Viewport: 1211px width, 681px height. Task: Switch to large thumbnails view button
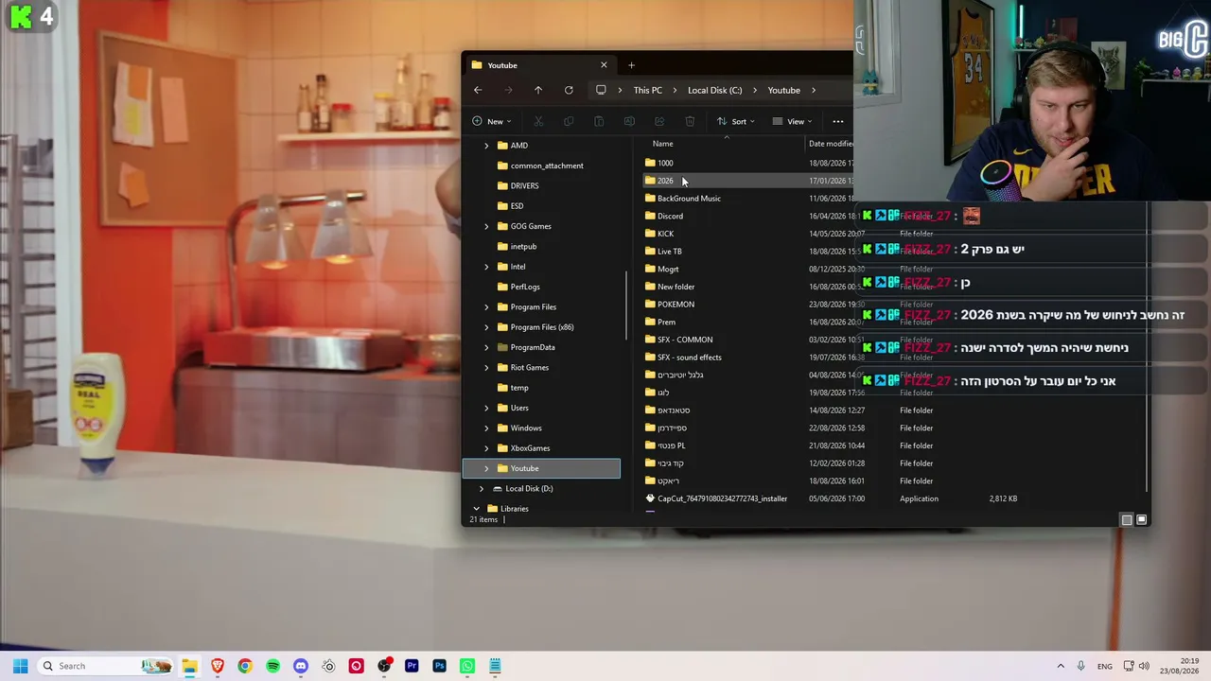(1142, 519)
